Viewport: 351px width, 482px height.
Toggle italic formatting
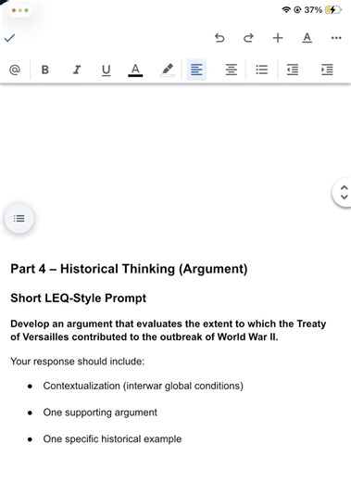77,70
